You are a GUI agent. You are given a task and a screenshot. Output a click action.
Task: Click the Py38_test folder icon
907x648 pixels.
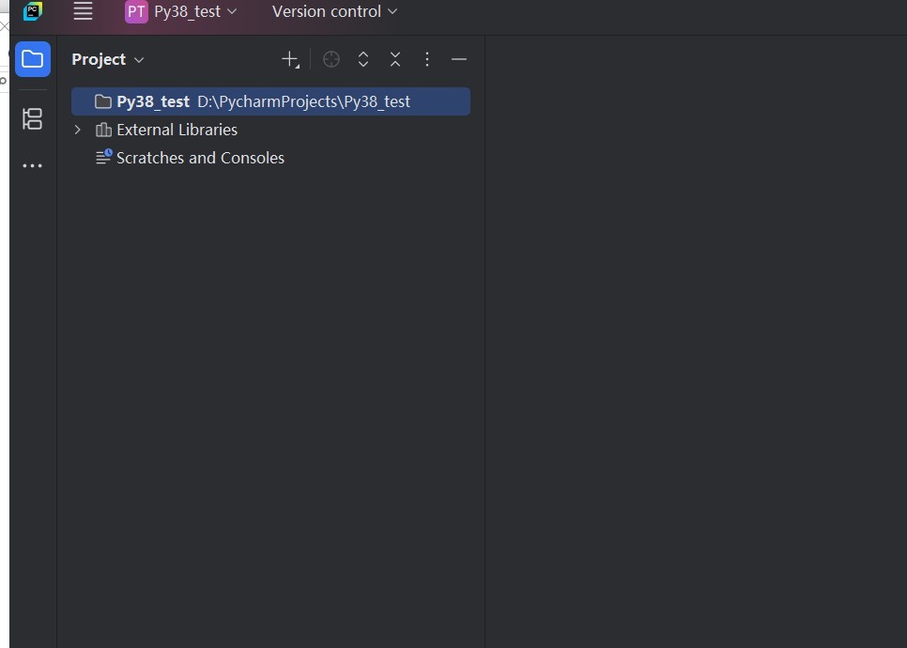pyautogui.click(x=103, y=101)
